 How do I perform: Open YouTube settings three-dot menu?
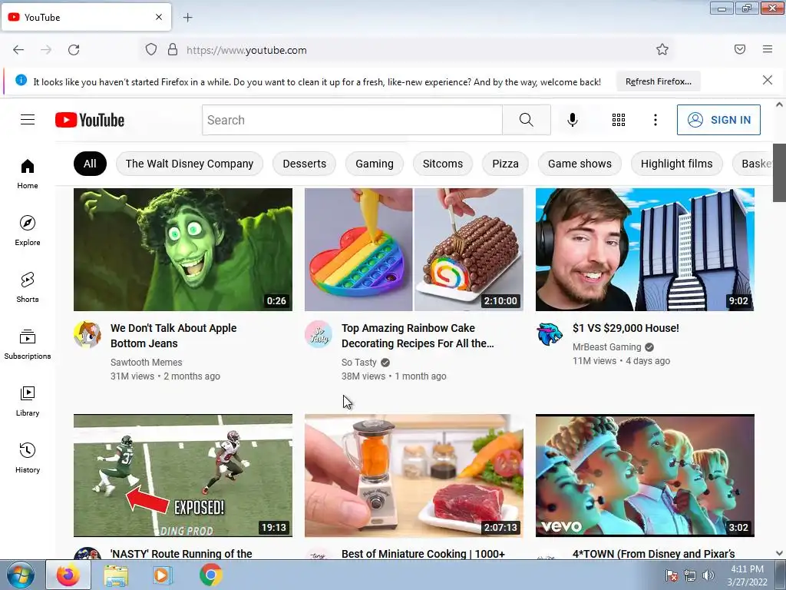pos(656,120)
